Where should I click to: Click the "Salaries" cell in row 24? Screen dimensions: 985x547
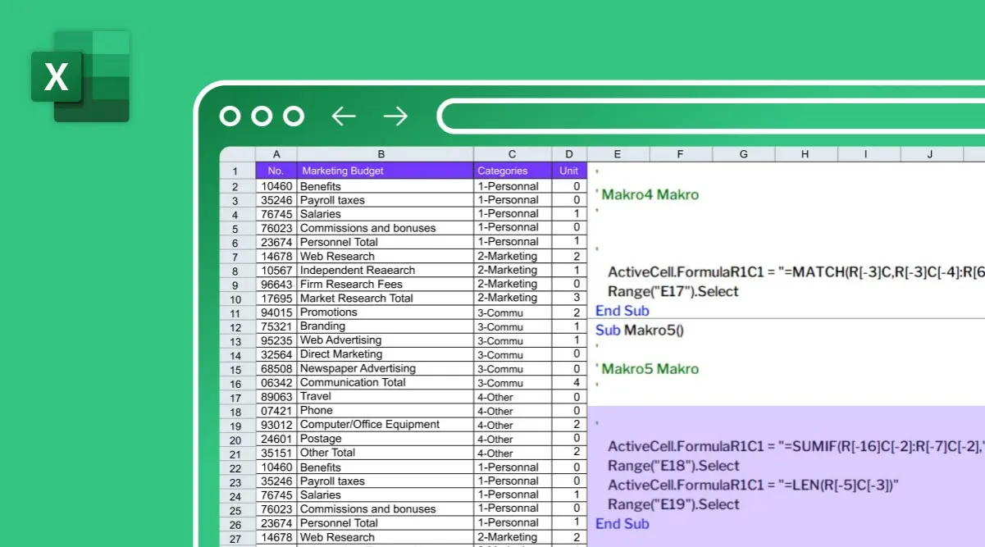coord(385,495)
